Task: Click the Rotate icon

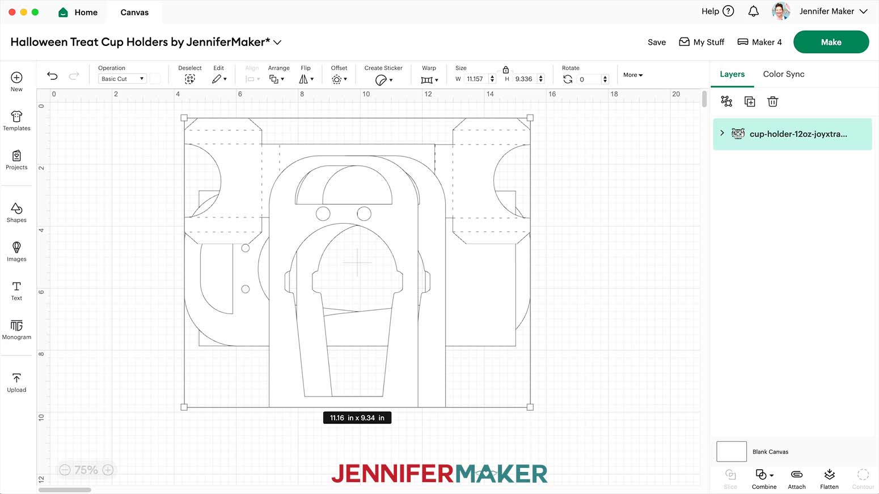Action: click(568, 79)
